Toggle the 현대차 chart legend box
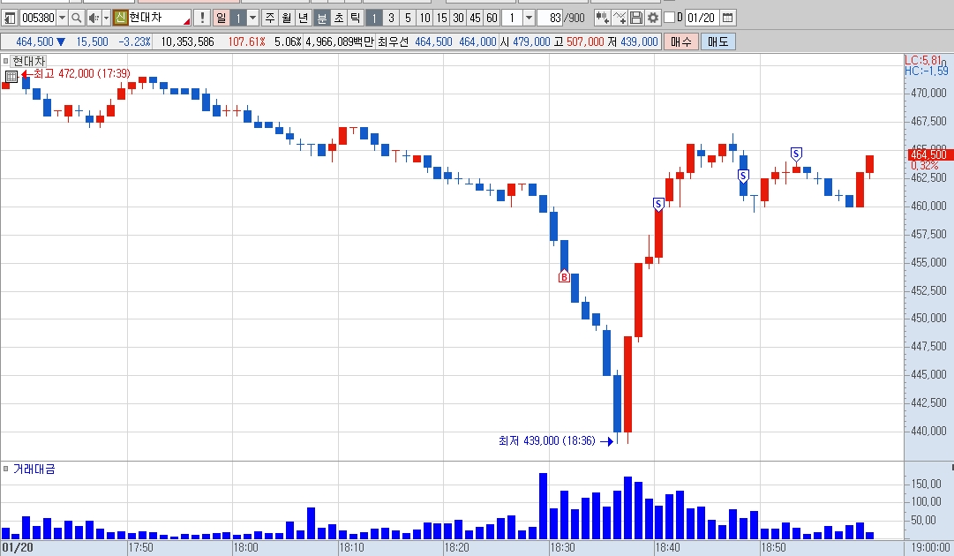This screenshot has height=556, width=954. click(5, 61)
